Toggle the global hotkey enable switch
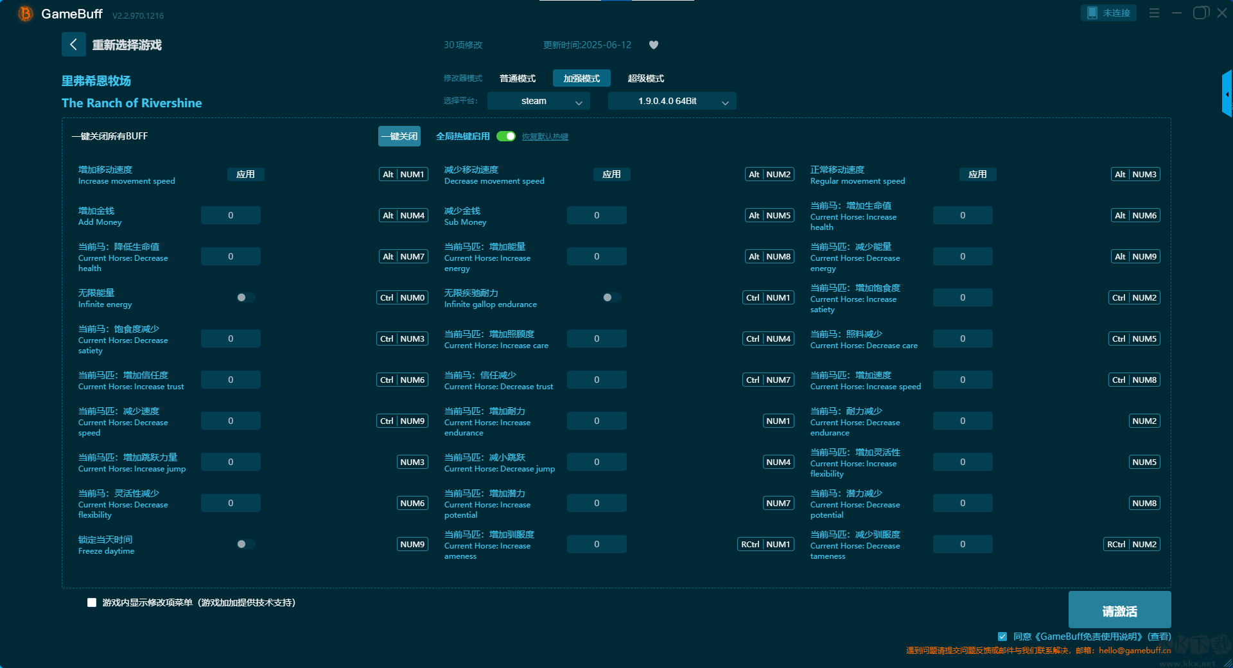Viewport: 1233px width, 668px height. coord(506,136)
